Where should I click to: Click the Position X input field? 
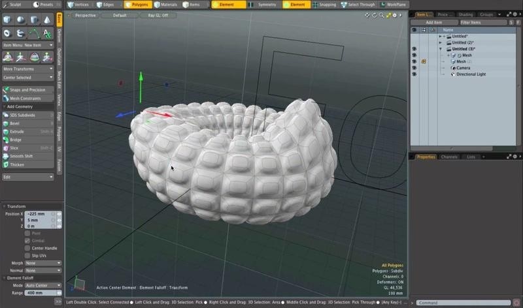pyautogui.click(x=40, y=213)
